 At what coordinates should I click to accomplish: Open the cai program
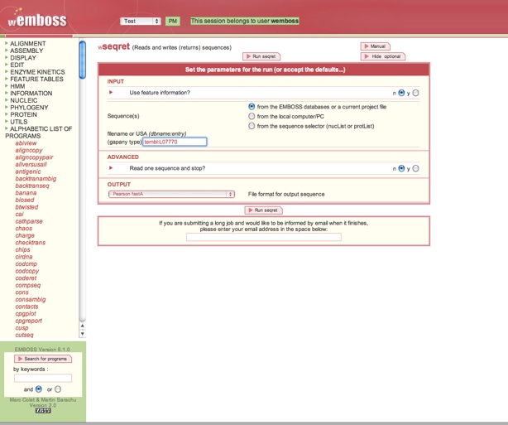19,215
